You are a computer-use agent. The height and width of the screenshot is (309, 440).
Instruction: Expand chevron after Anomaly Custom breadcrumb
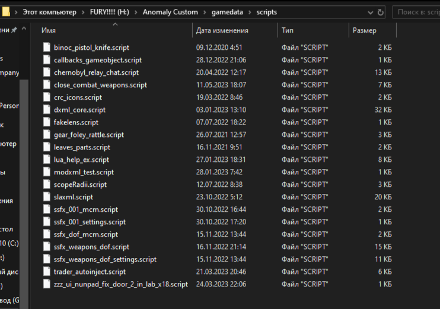(x=205, y=12)
